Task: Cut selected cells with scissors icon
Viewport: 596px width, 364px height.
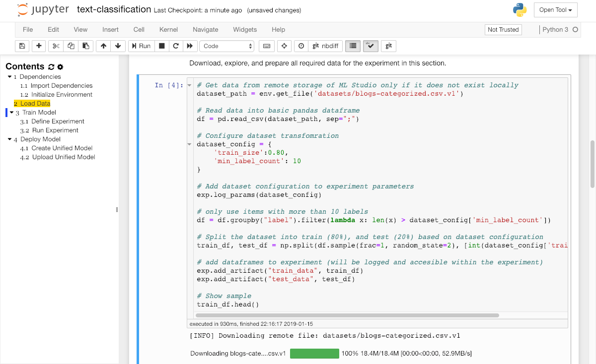Action: [56, 46]
